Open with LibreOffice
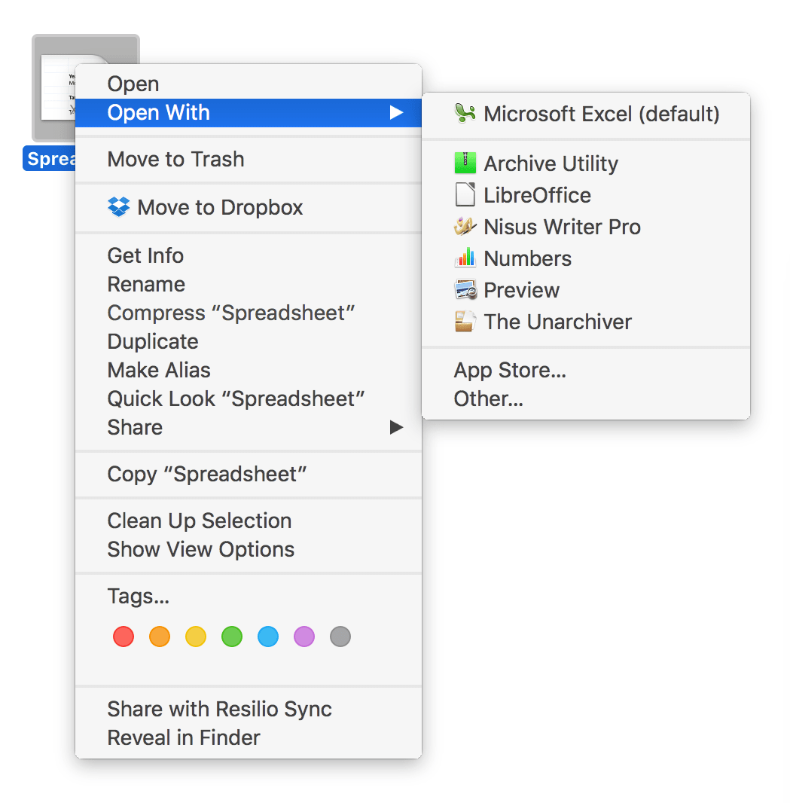The image size is (790, 803). (x=586, y=195)
